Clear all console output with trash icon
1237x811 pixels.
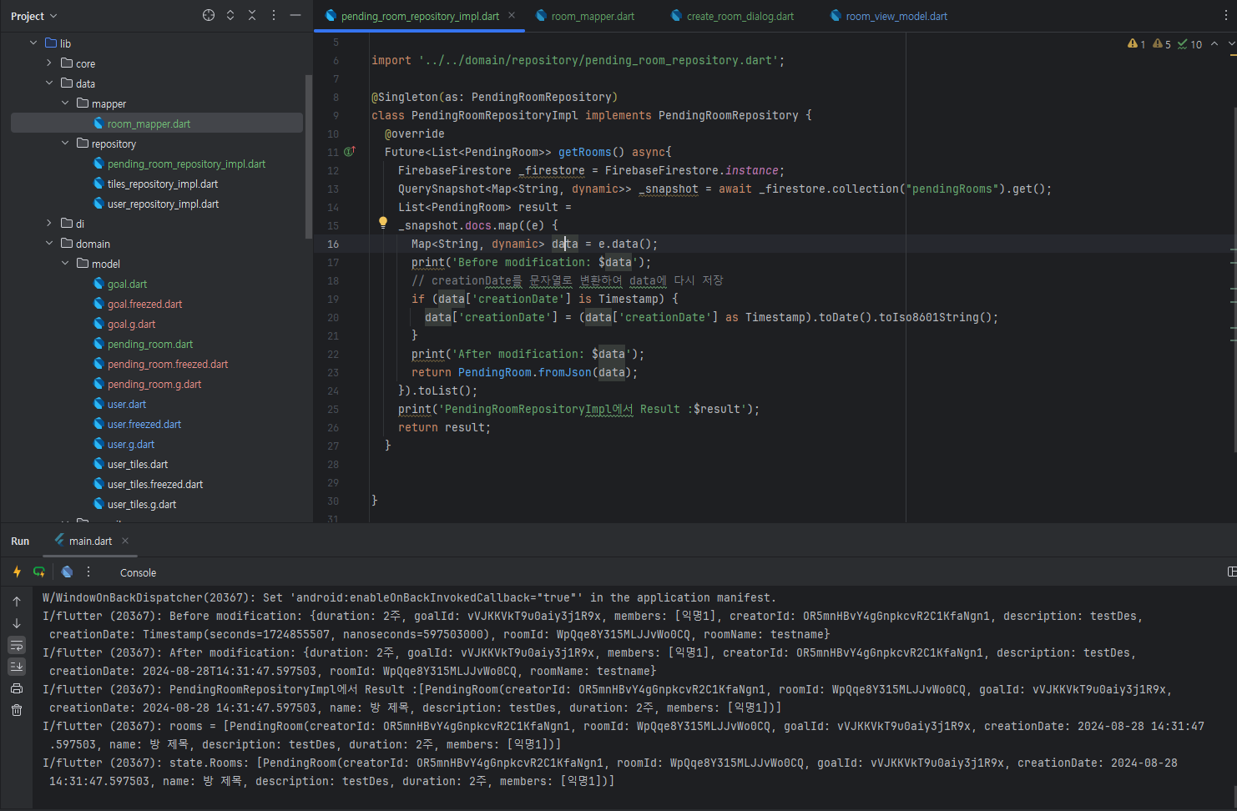pyautogui.click(x=17, y=710)
